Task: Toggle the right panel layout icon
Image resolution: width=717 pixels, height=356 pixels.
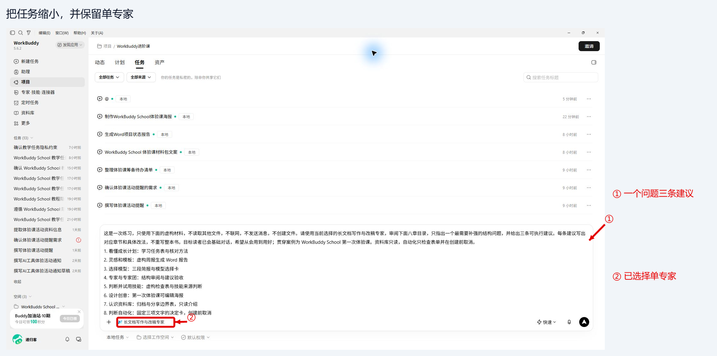Action: [594, 62]
